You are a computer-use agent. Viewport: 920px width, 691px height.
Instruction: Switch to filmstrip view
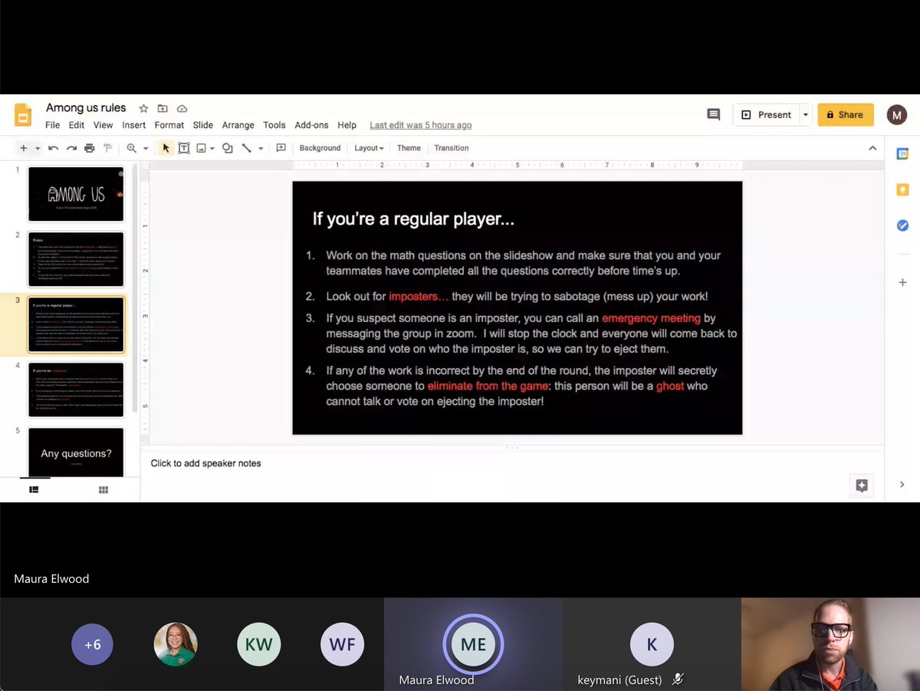[34, 490]
